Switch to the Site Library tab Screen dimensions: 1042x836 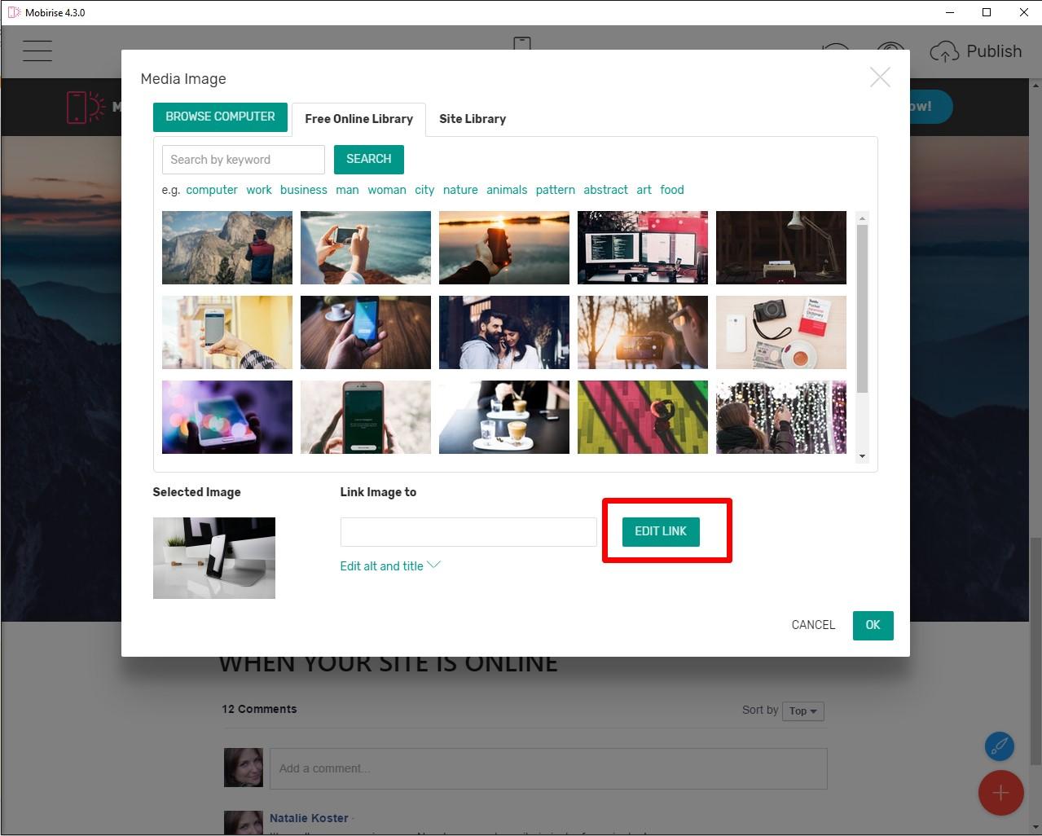(473, 119)
